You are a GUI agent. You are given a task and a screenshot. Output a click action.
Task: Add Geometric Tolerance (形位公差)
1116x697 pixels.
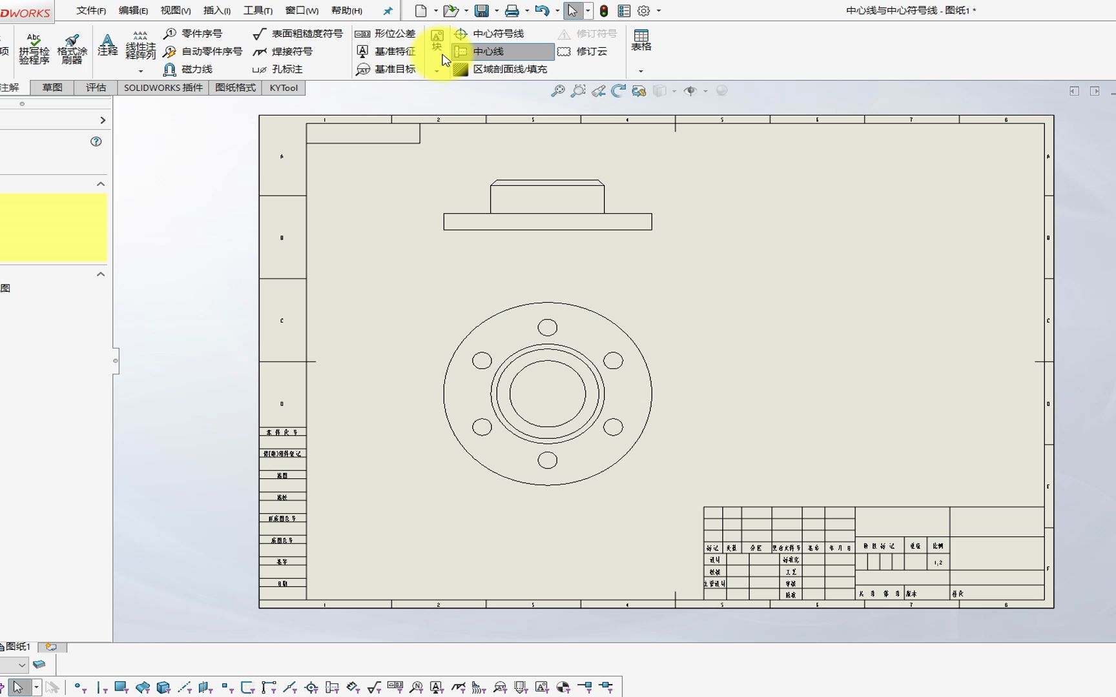click(386, 34)
